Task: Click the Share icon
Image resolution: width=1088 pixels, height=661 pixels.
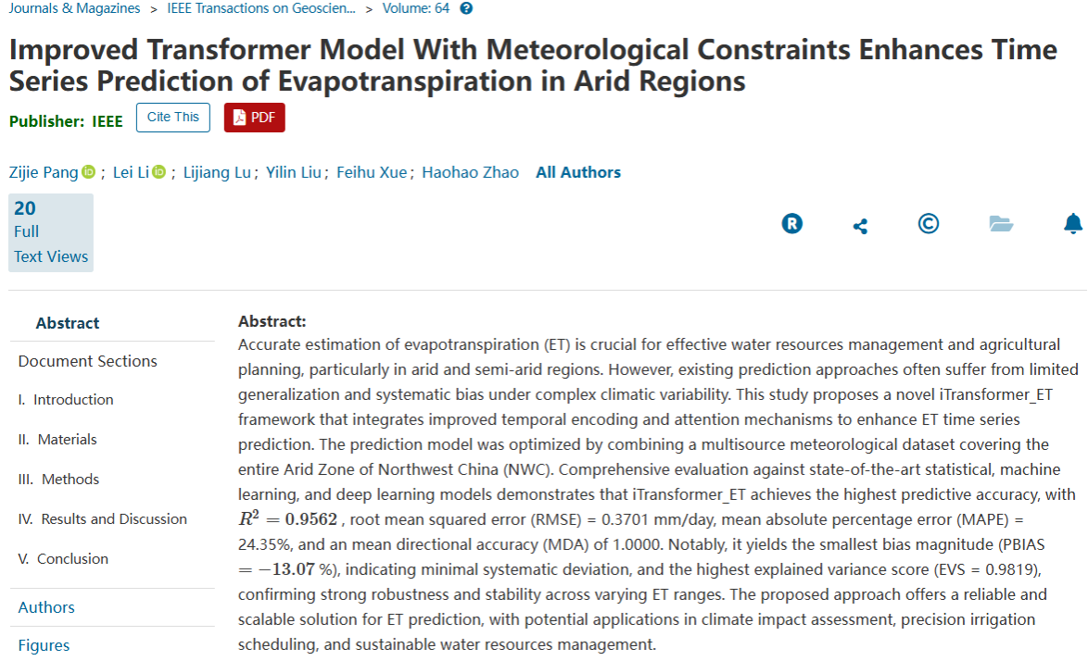Action: click(860, 225)
